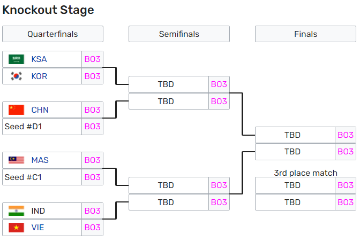Open the KSA team link

(39, 59)
